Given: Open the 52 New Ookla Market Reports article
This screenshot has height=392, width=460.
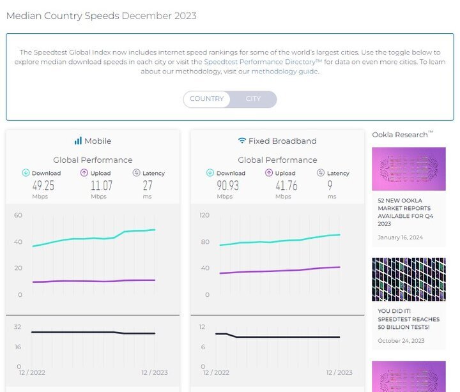Looking at the screenshot, I should (x=406, y=212).
